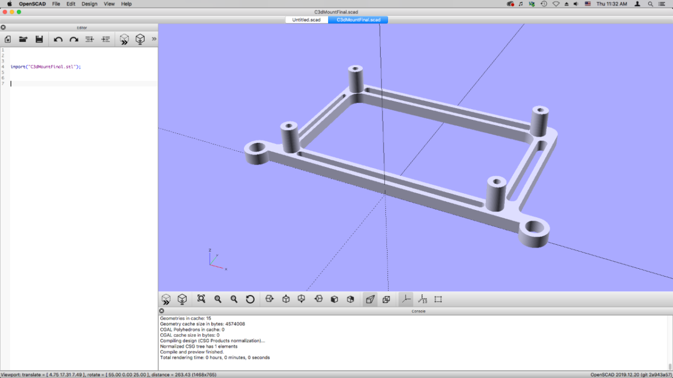Click the Save icon in the editor toolbar

[x=39, y=39]
